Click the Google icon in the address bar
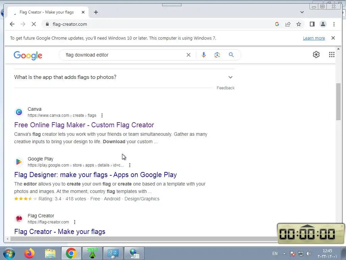346x260 pixels. click(277, 24)
